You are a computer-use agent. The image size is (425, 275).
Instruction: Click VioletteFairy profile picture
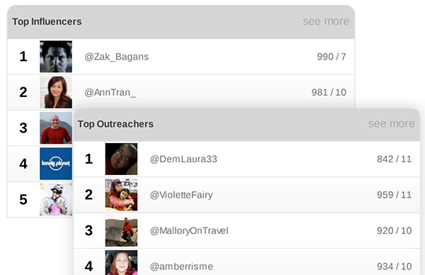[121, 195]
